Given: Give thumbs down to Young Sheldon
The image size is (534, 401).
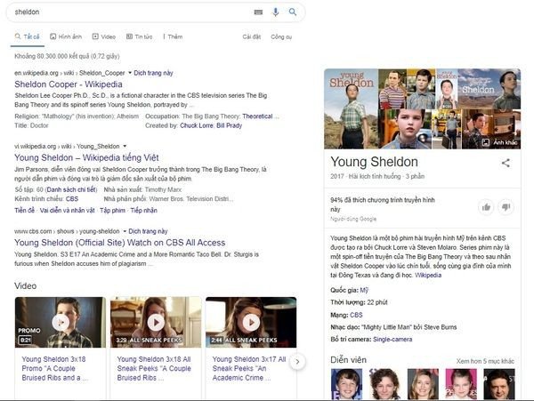Looking at the screenshot, I should (506, 207).
